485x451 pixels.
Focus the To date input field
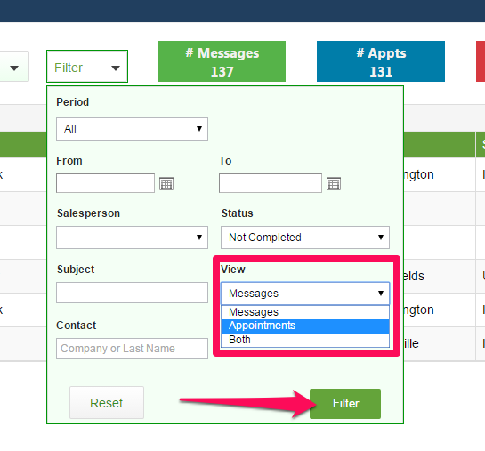271,183
